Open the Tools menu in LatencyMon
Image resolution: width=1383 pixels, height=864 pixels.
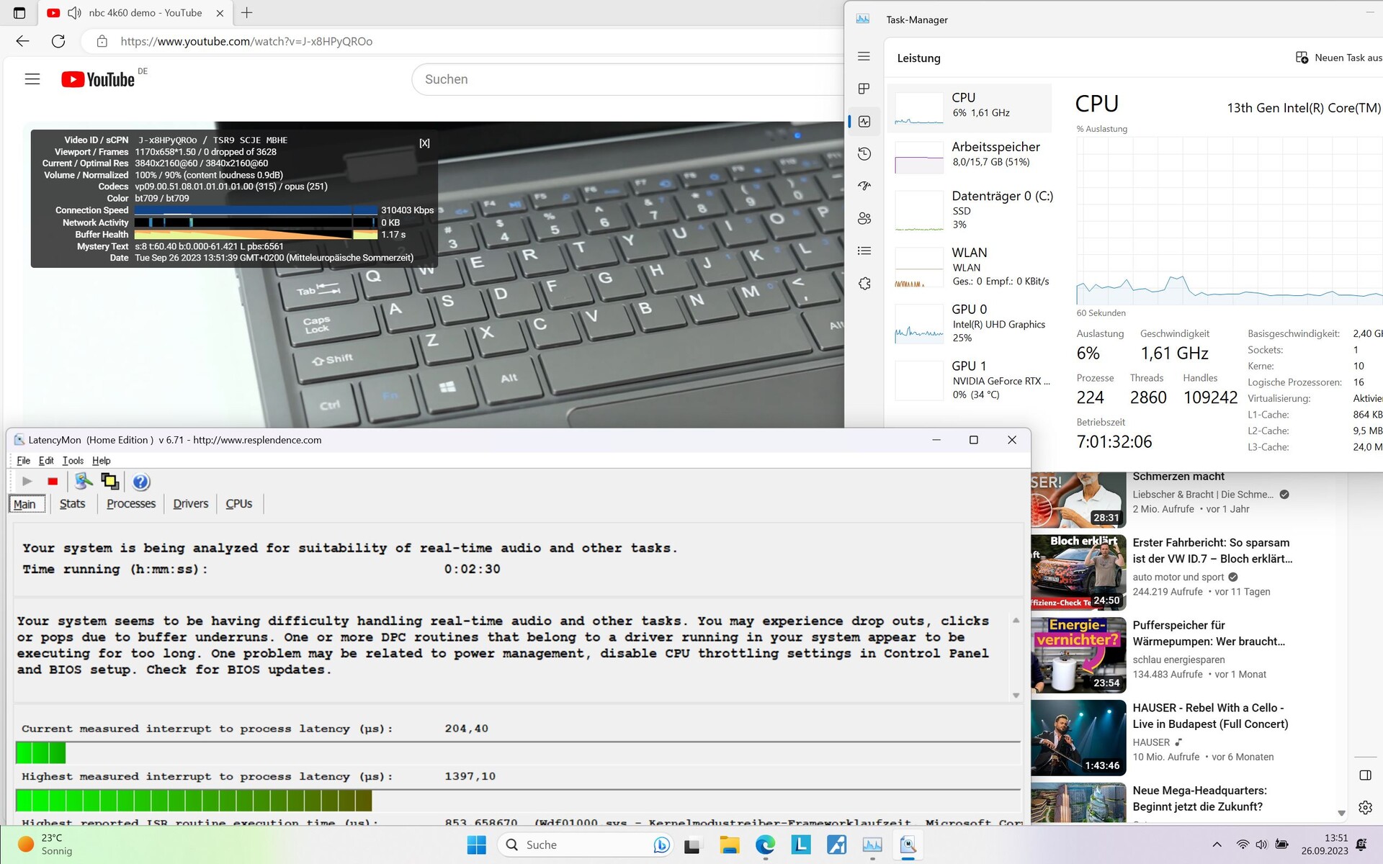(x=73, y=461)
